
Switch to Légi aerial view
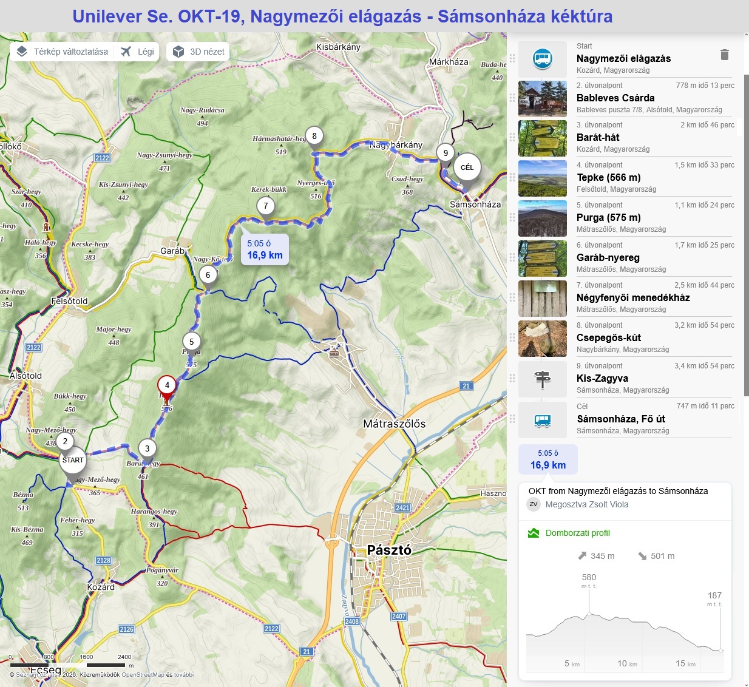[137, 52]
